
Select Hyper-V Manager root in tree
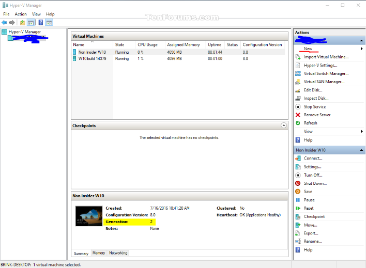point(24,31)
